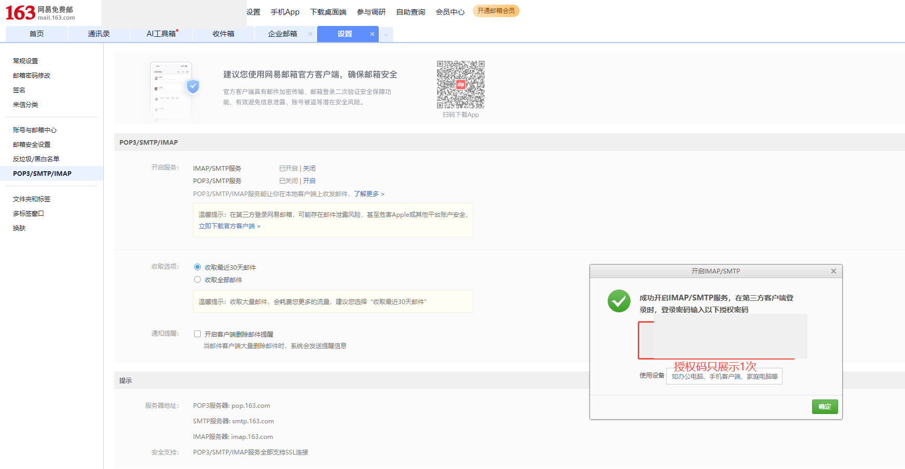Viewport: 905px width, 469px height.
Task: Click the 使用设备 input field
Action: [724, 377]
